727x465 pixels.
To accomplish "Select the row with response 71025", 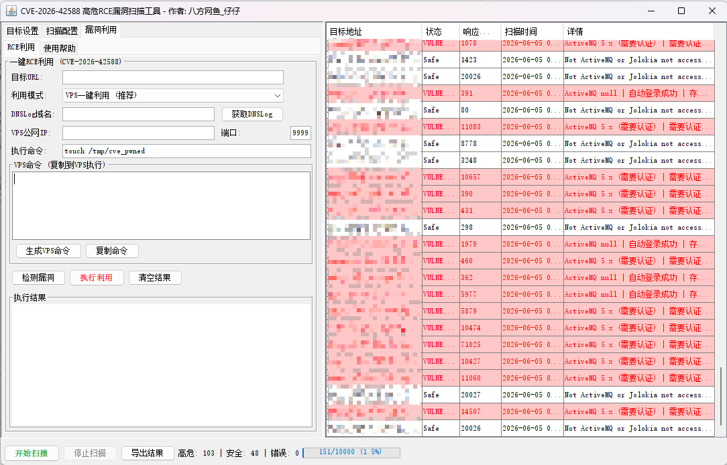I will click(520, 344).
